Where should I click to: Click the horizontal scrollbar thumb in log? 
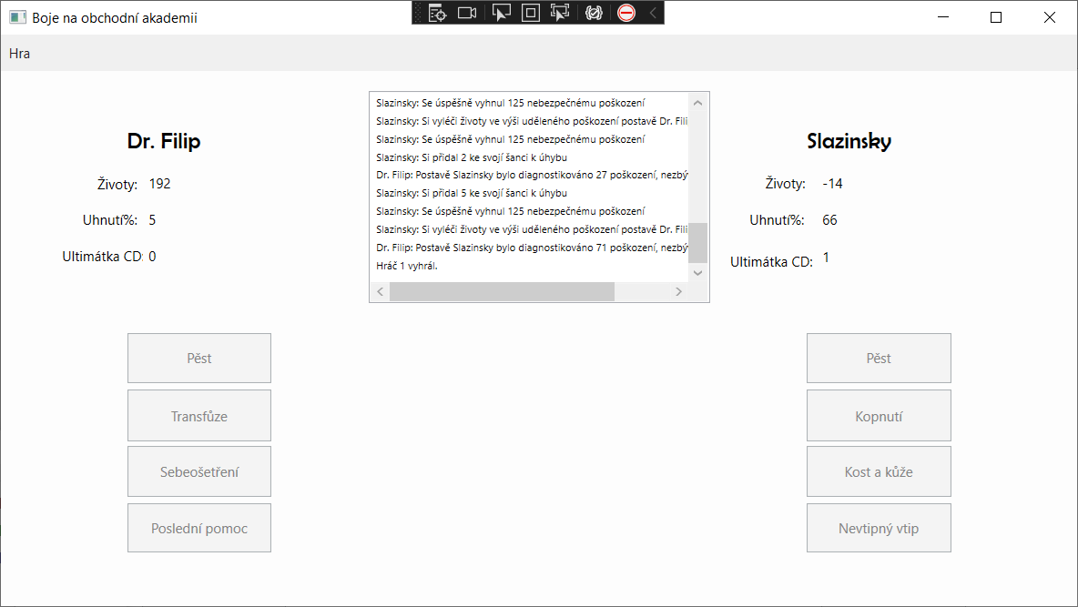[x=502, y=291]
